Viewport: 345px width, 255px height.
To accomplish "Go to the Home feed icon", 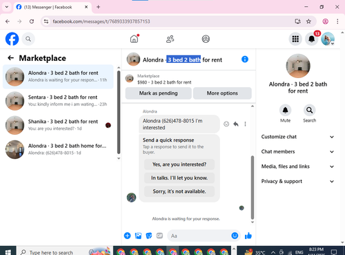I will point(134,39).
